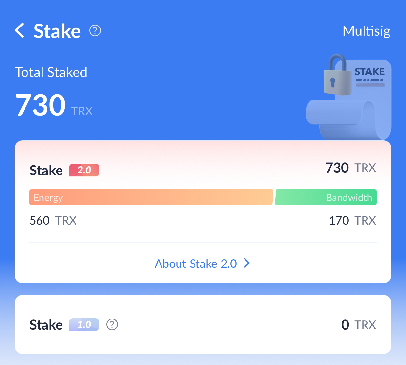This screenshot has width=406, height=365.
Task: Tap the Total Staked label
Action: [51, 72]
